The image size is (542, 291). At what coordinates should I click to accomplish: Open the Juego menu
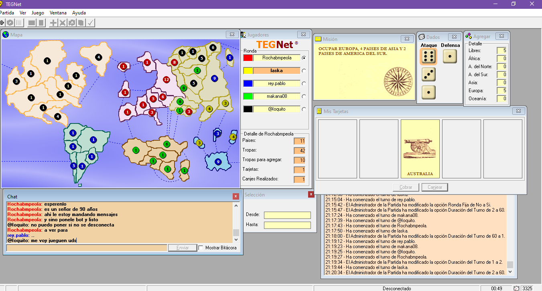[38, 13]
